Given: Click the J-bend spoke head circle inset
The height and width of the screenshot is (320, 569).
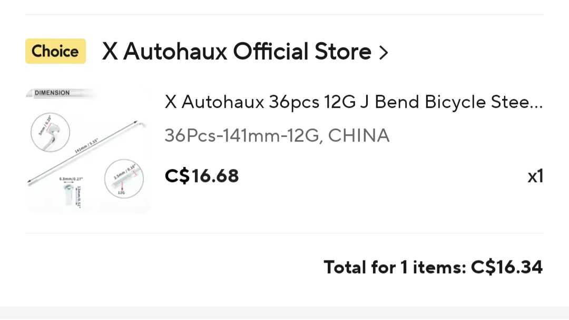Looking at the screenshot, I should coord(50,131).
